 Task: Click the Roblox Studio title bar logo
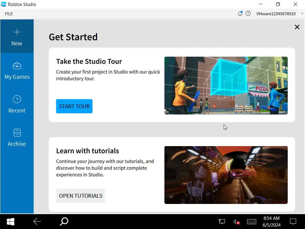pos(4,4)
